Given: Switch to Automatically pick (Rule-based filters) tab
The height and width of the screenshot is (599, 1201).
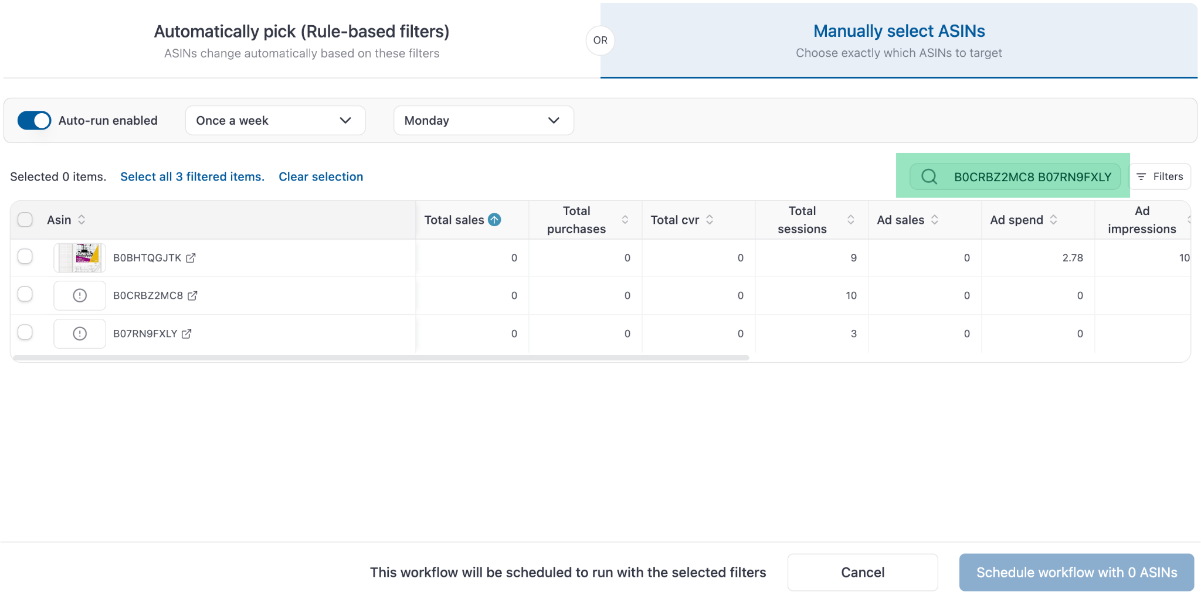Looking at the screenshot, I should pos(301,40).
